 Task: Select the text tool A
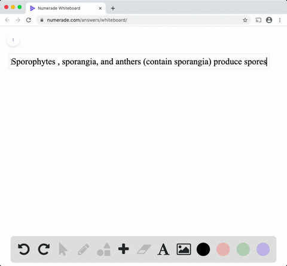163,249
